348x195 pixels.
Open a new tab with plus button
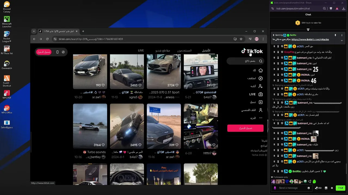(x=83, y=31)
